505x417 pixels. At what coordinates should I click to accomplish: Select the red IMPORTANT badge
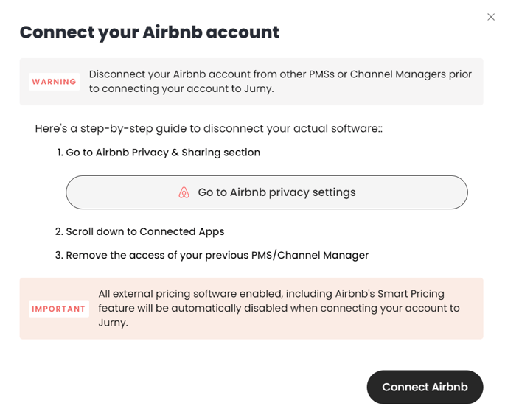(59, 309)
